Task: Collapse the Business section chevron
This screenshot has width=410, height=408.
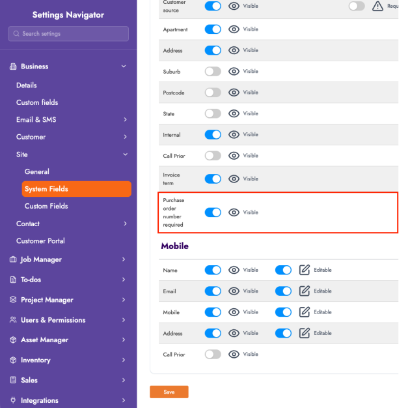Action: [124, 66]
